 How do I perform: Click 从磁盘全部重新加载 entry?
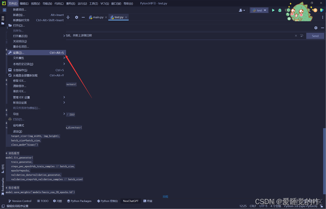[37, 75]
